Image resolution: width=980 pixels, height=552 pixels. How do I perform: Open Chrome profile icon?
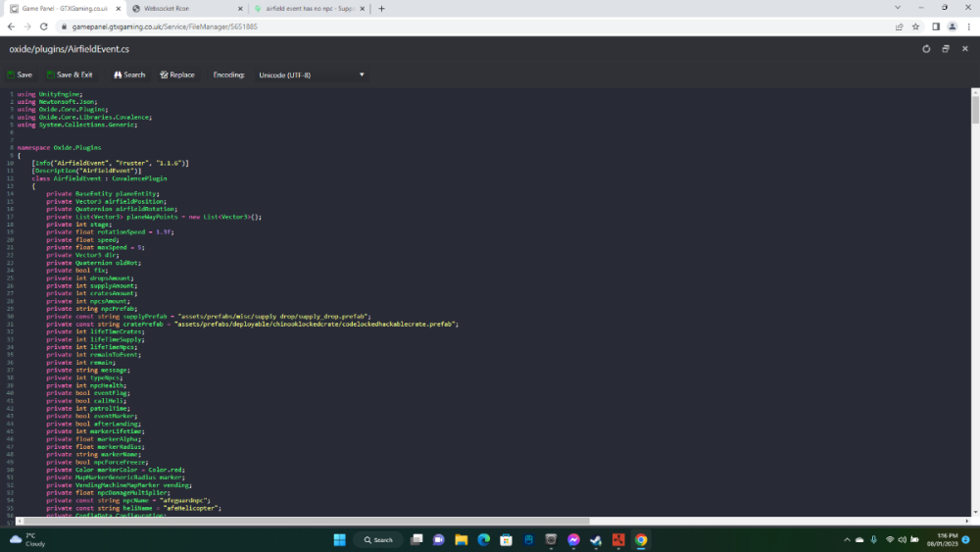click(952, 26)
